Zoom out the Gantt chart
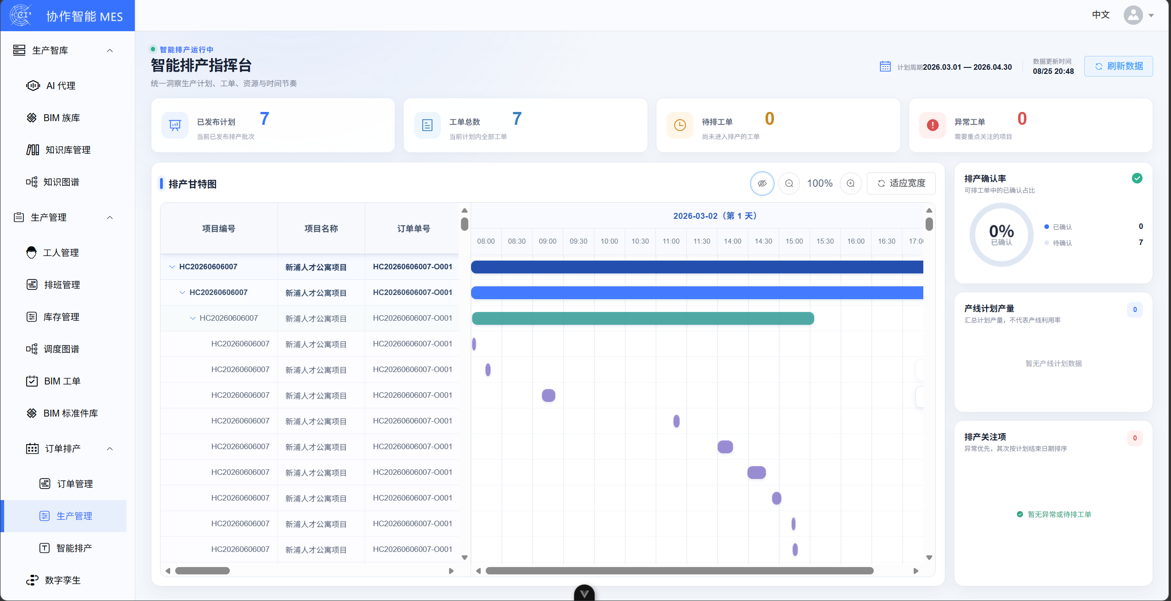Image resolution: width=1171 pixels, height=601 pixels. coord(789,184)
